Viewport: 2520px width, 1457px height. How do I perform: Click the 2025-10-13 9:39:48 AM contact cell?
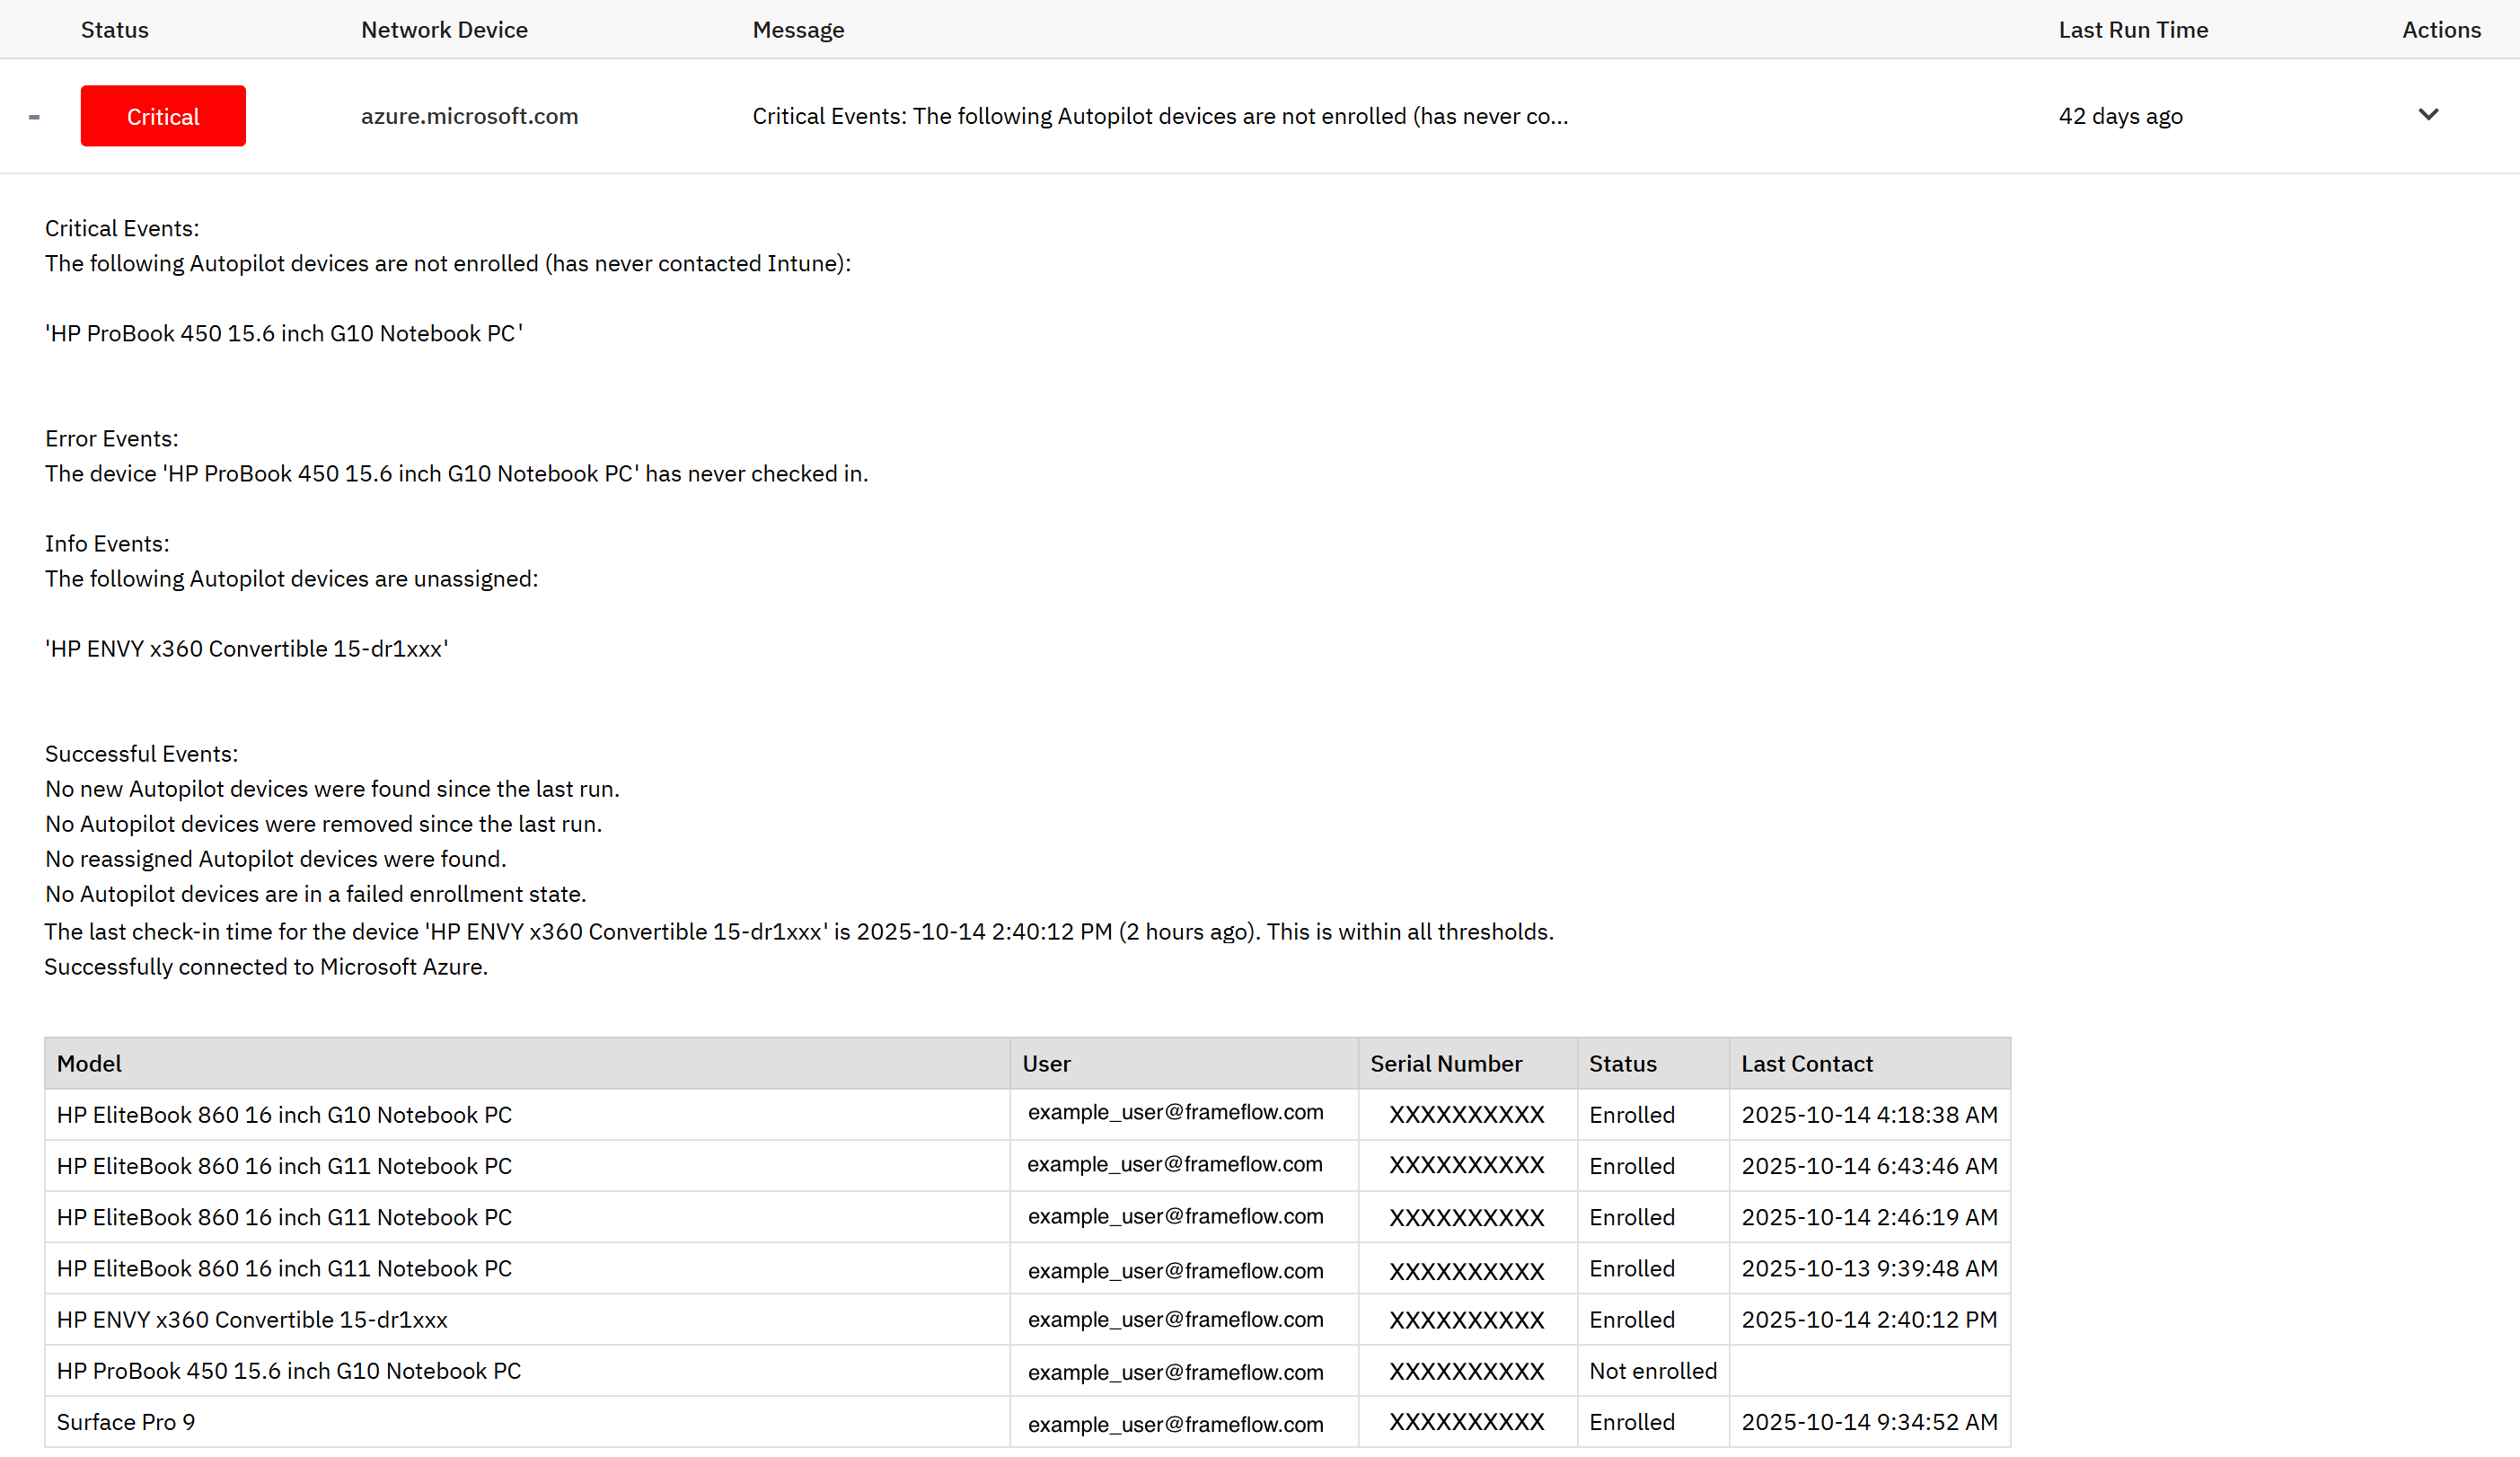pos(1868,1268)
